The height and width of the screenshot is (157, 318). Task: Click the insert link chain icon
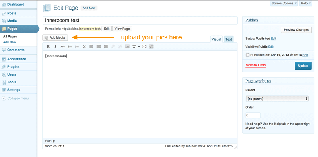(113, 47)
